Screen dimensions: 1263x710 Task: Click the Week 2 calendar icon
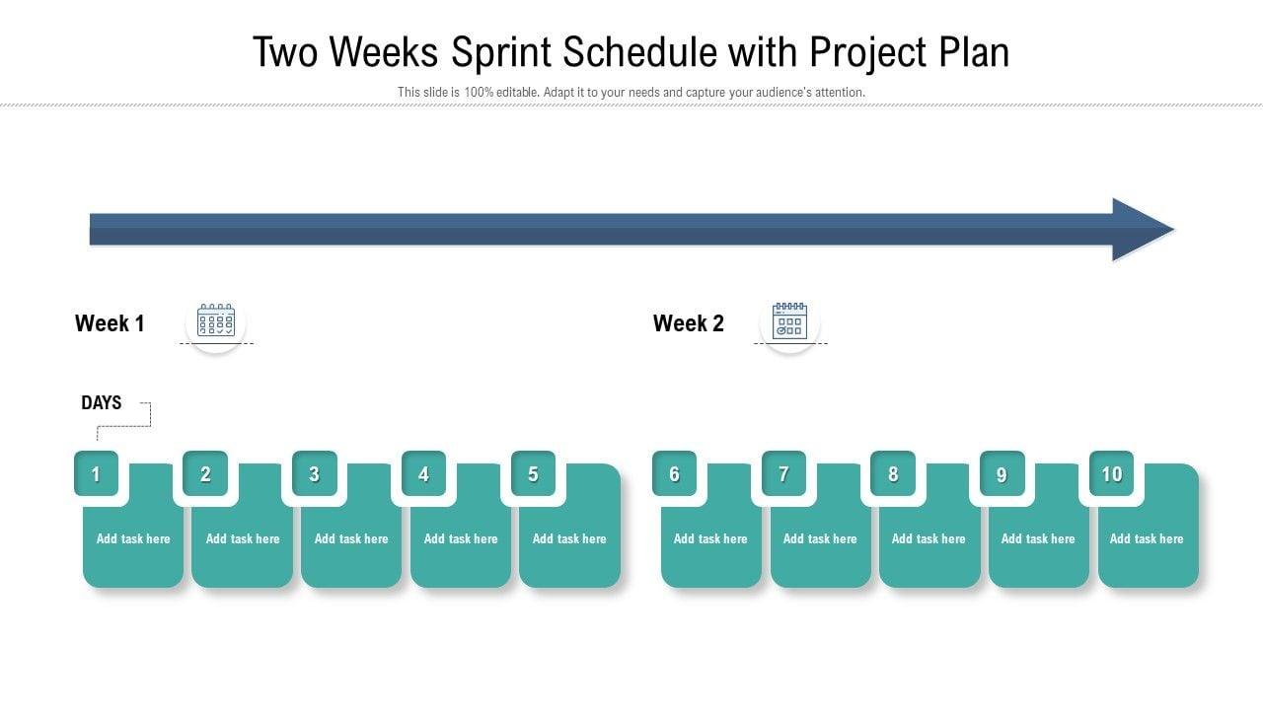pyautogui.click(x=789, y=321)
